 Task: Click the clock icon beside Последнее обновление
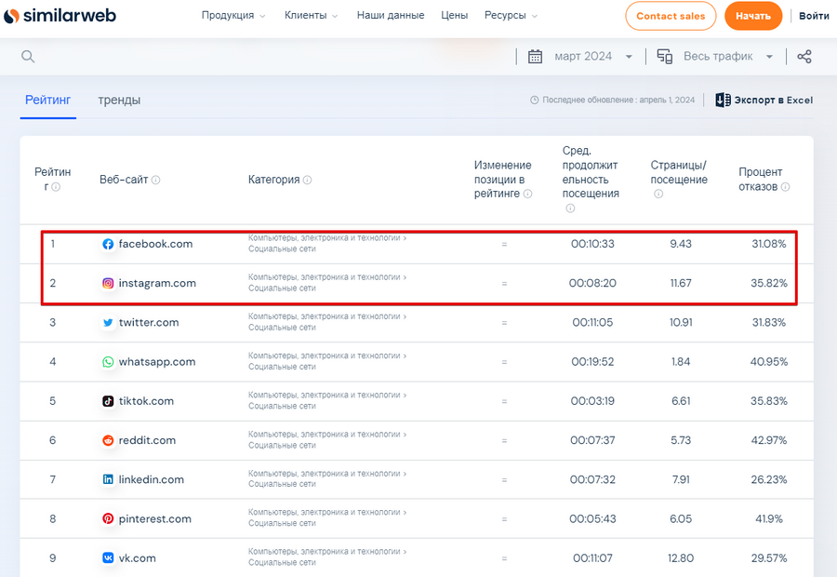coord(535,100)
